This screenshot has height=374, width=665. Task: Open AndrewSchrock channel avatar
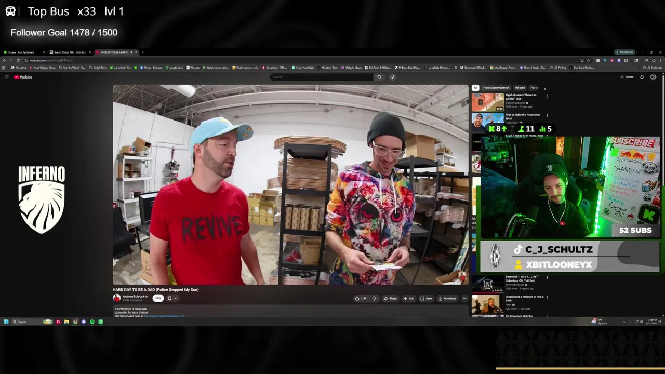click(x=117, y=298)
